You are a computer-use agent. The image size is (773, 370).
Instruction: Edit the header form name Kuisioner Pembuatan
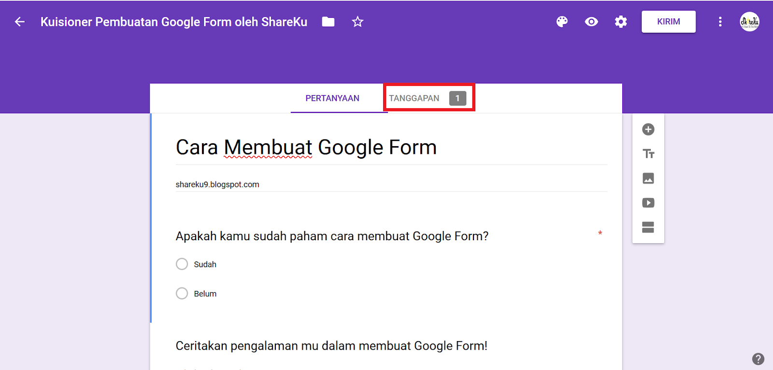[174, 22]
